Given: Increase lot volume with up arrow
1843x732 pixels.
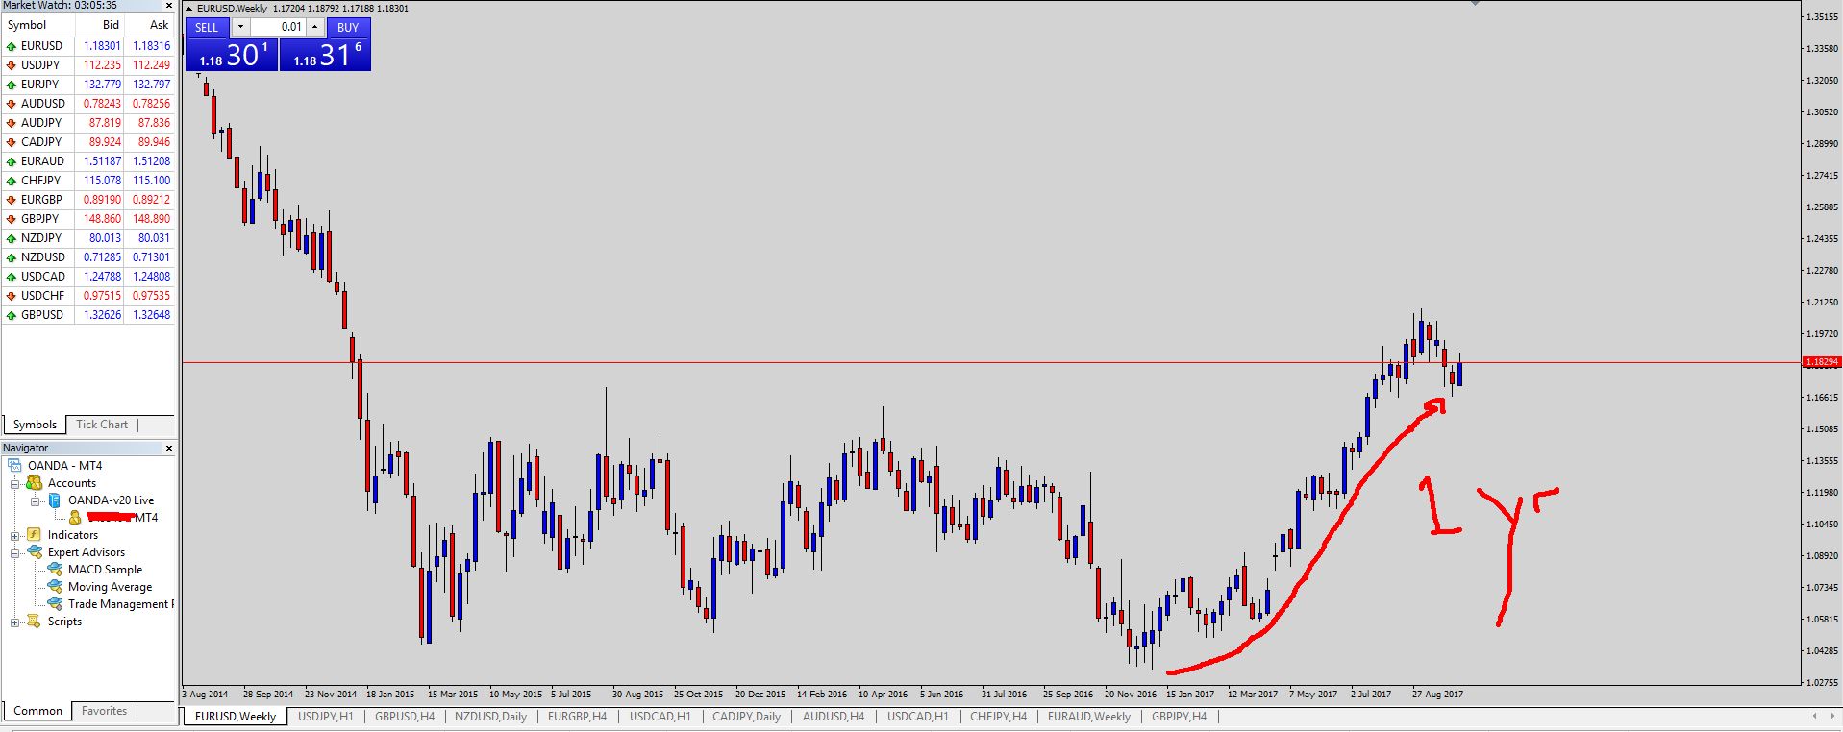Looking at the screenshot, I should point(314,27).
